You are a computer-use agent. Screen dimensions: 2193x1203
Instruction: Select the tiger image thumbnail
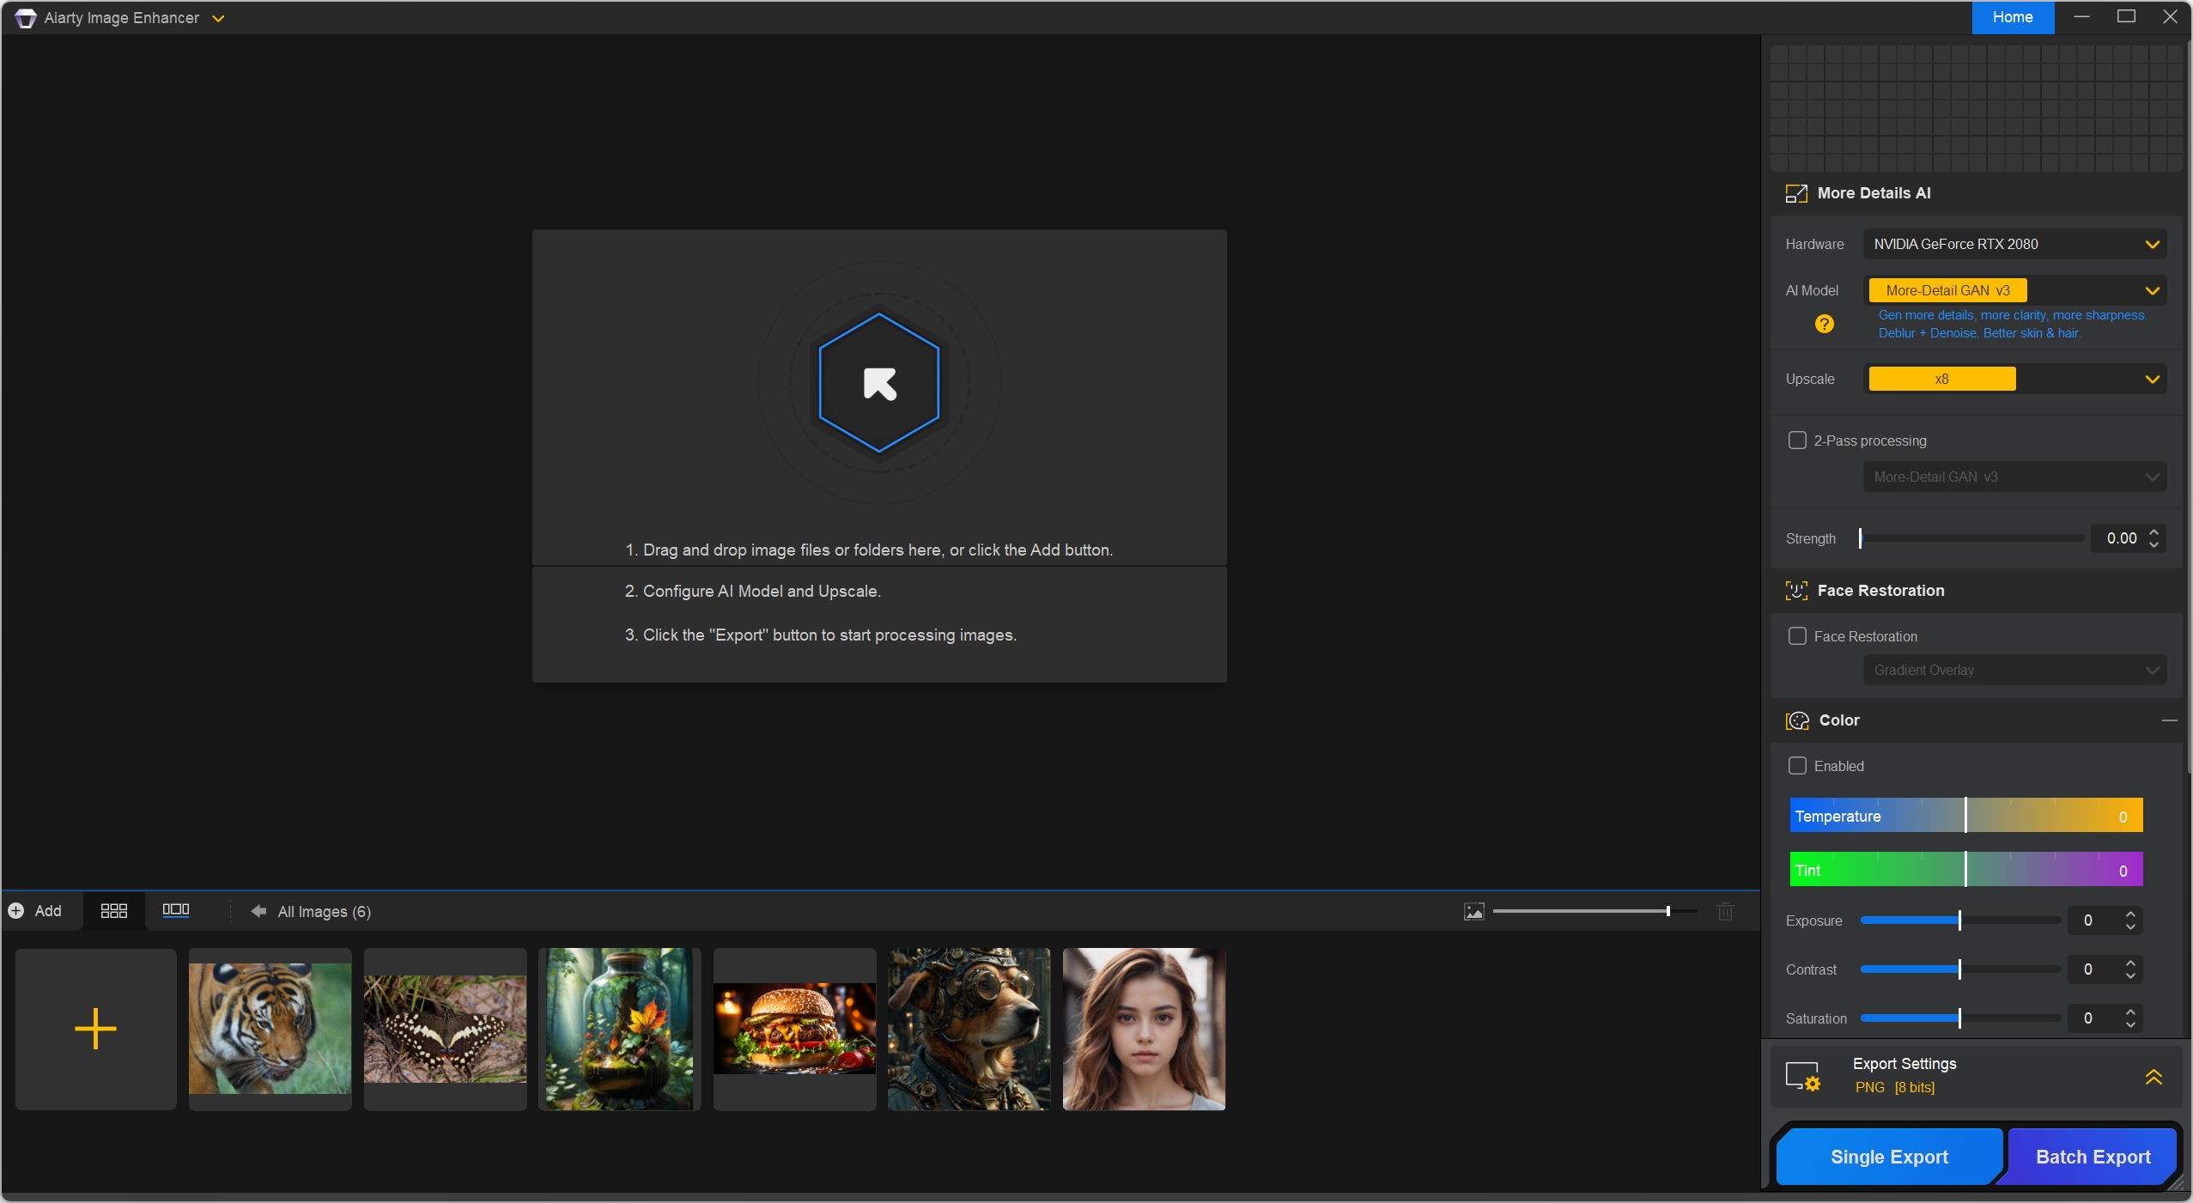pos(270,1029)
